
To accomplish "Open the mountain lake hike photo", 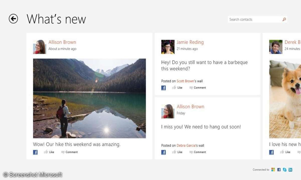I will (x=89, y=98).
